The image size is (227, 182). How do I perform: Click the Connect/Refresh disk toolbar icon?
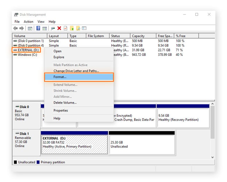(x=53, y=28)
